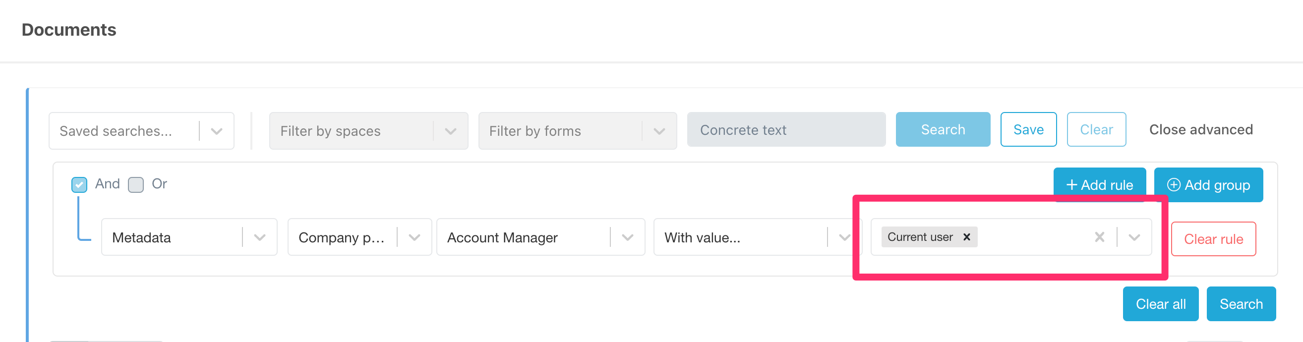The height and width of the screenshot is (342, 1303).
Task: Clear all values in the value field
Action: [1099, 237]
